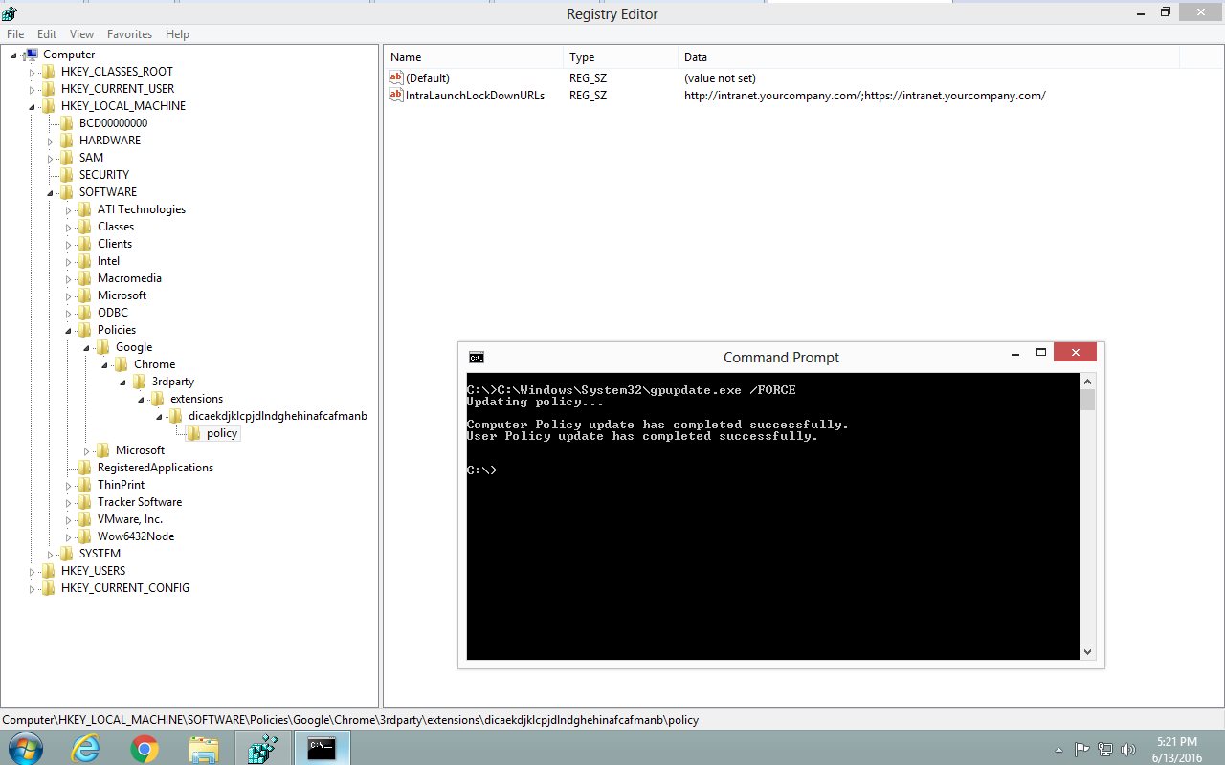
Task: Collapse the Computer root node
Action: point(14,55)
